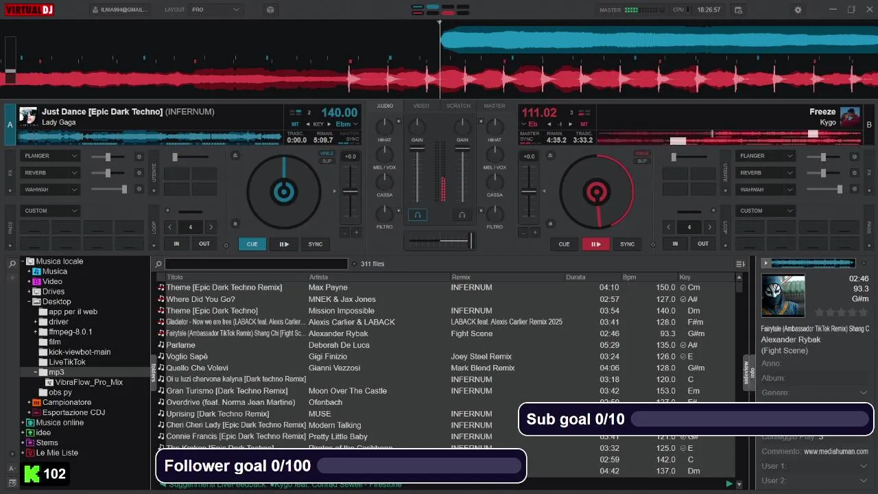Image resolution: width=878 pixels, height=494 pixels.
Task: Toggle VINILE mode on deck B
Action: pyautogui.click(x=642, y=154)
